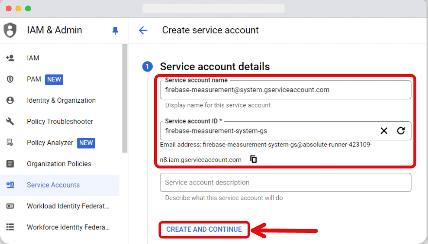Click CREATE AND CONTINUE button
The width and height of the screenshot is (428, 244).
(x=204, y=229)
